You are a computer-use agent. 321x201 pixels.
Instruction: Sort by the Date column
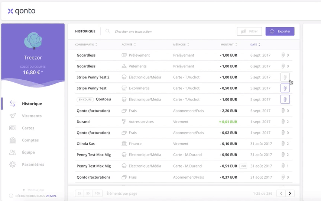pyautogui.click(x=255, y=45)
